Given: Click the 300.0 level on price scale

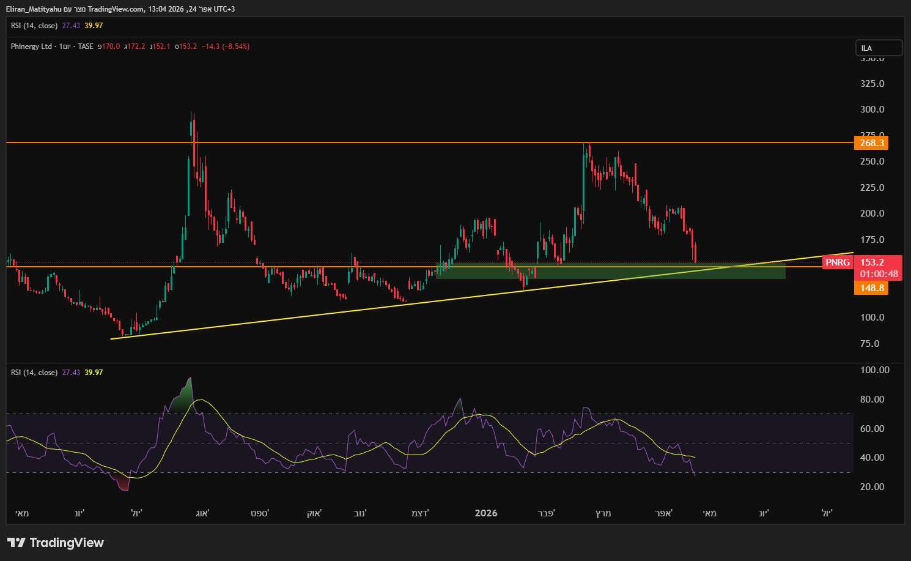Looking at the screenshot, I should [872, 110].
